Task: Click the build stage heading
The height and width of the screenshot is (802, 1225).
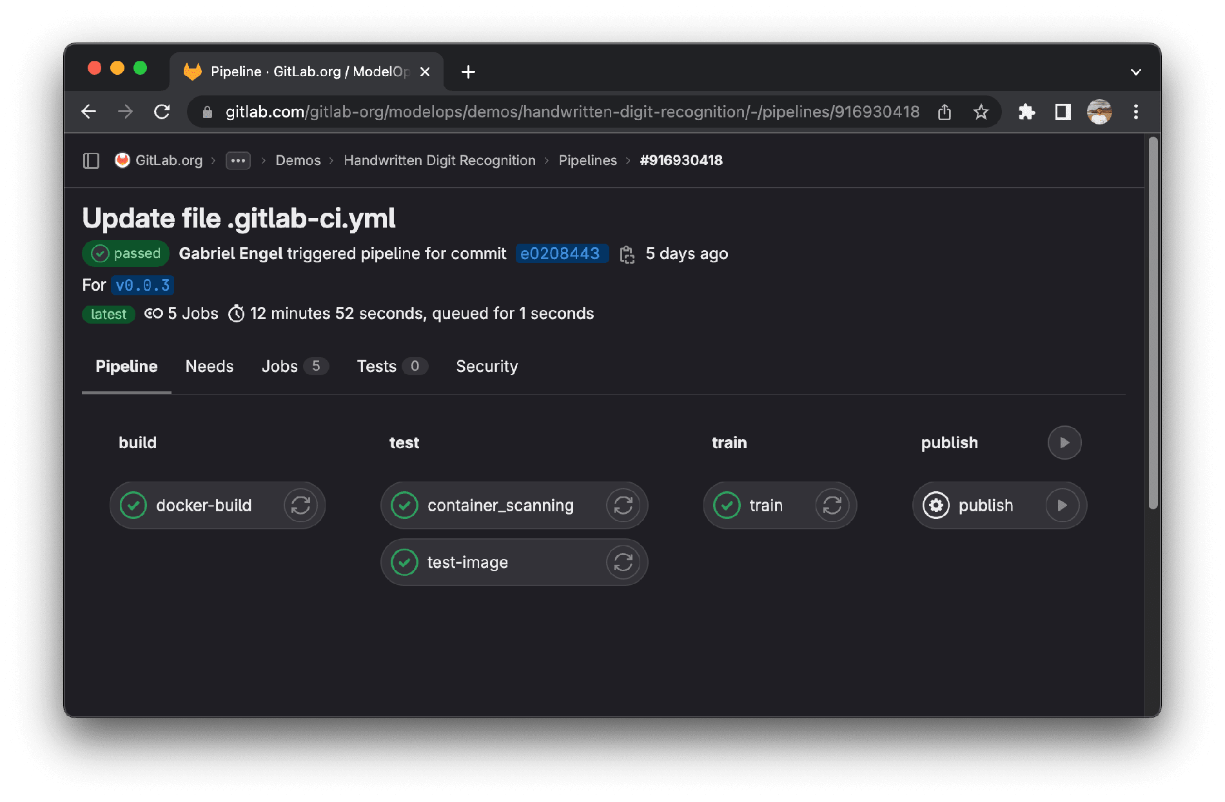Action: [137, 443]
